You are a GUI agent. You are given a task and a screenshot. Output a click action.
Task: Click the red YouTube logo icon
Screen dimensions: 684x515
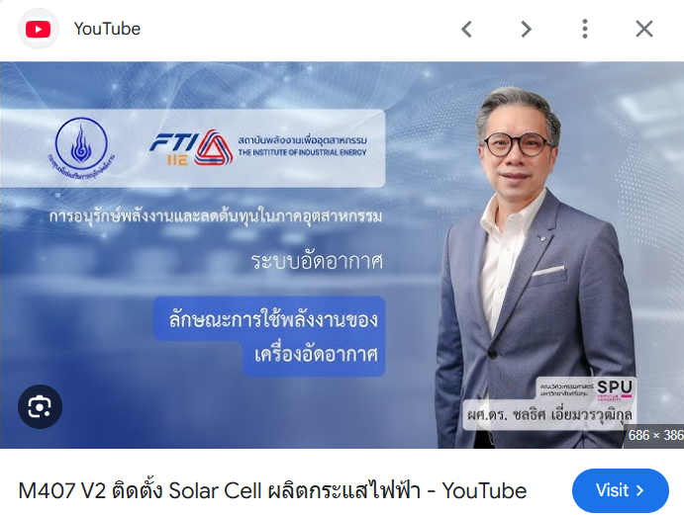click(38, 30)
